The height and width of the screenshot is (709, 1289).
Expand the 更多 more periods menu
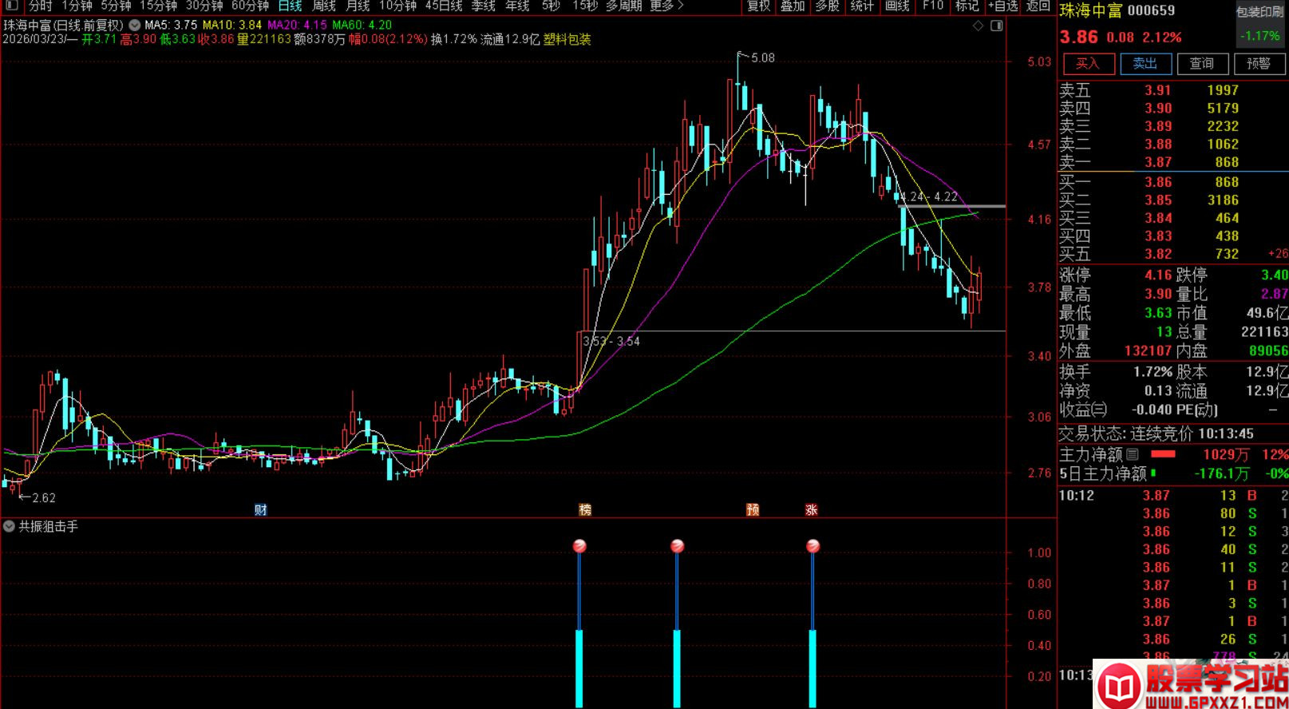coord(666,6)
